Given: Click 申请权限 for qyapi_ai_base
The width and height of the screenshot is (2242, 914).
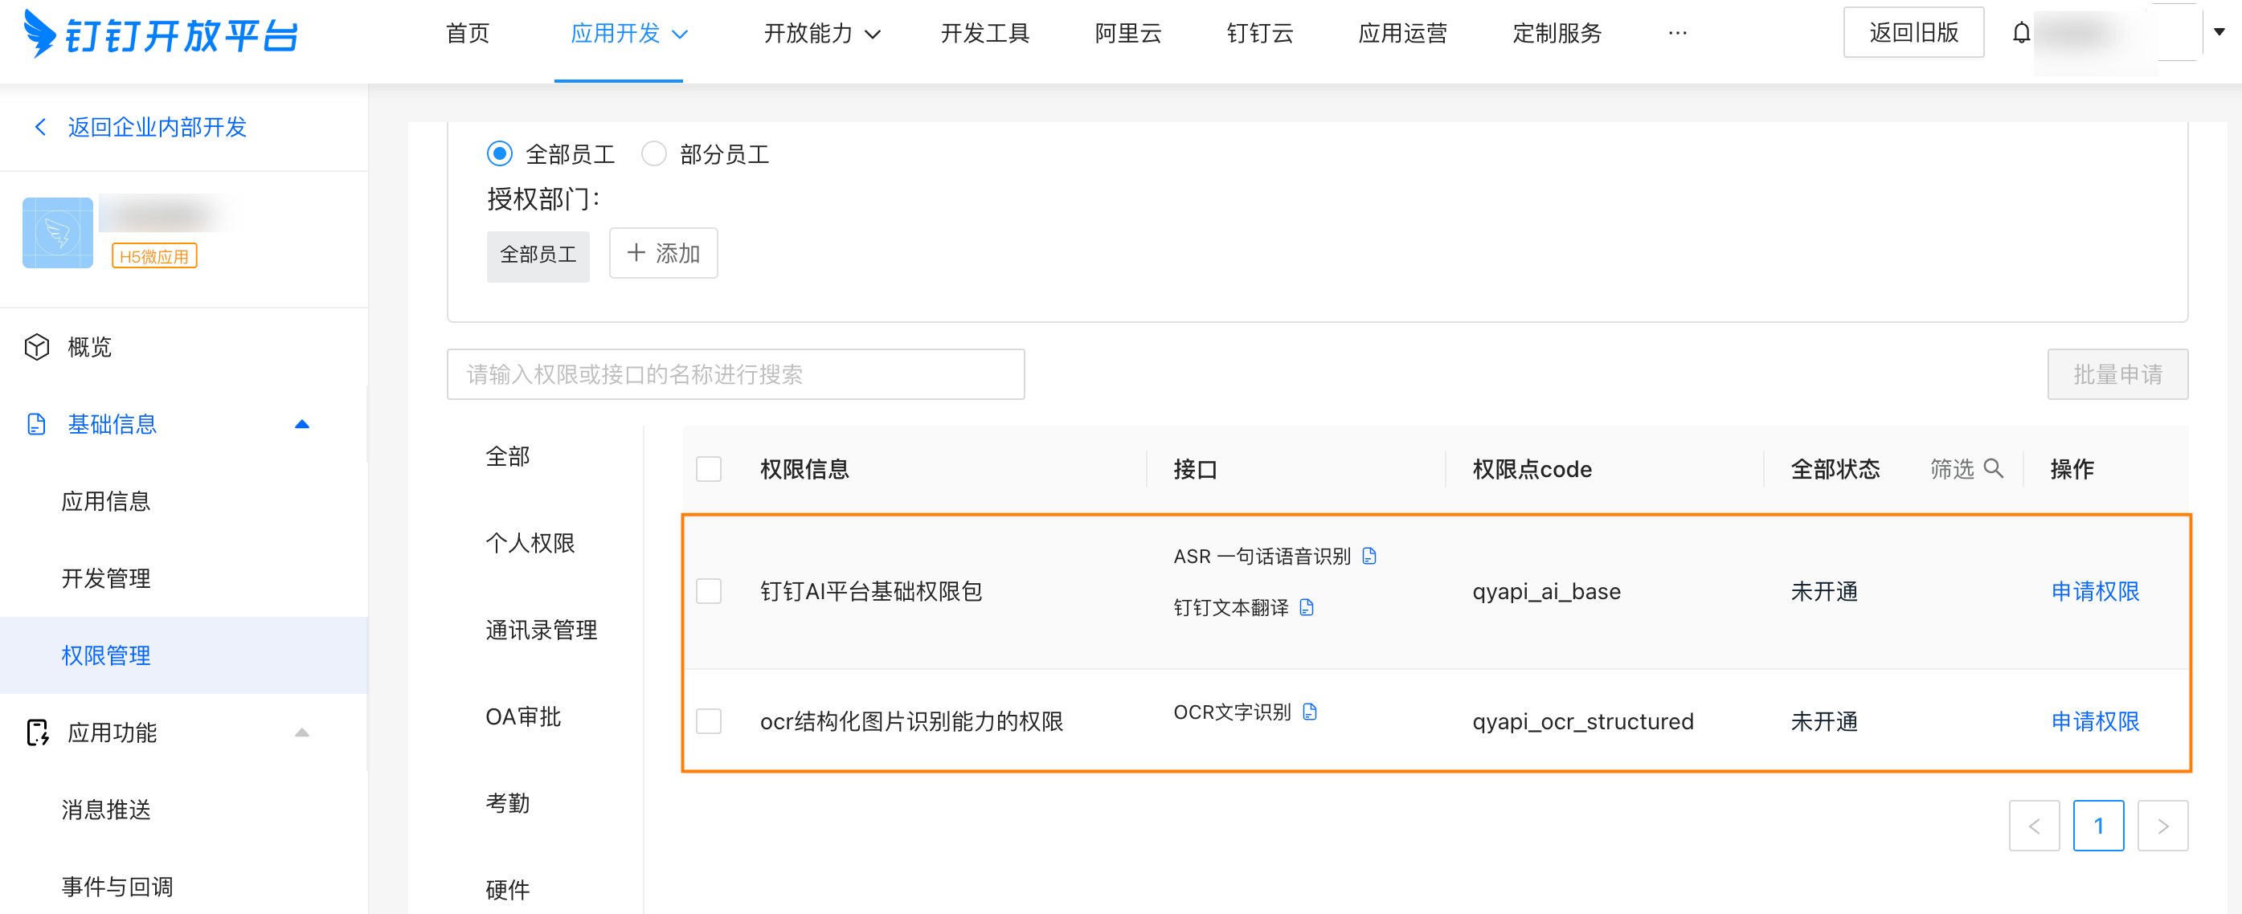Looking at the screenshot, I should click(2094, 591).
